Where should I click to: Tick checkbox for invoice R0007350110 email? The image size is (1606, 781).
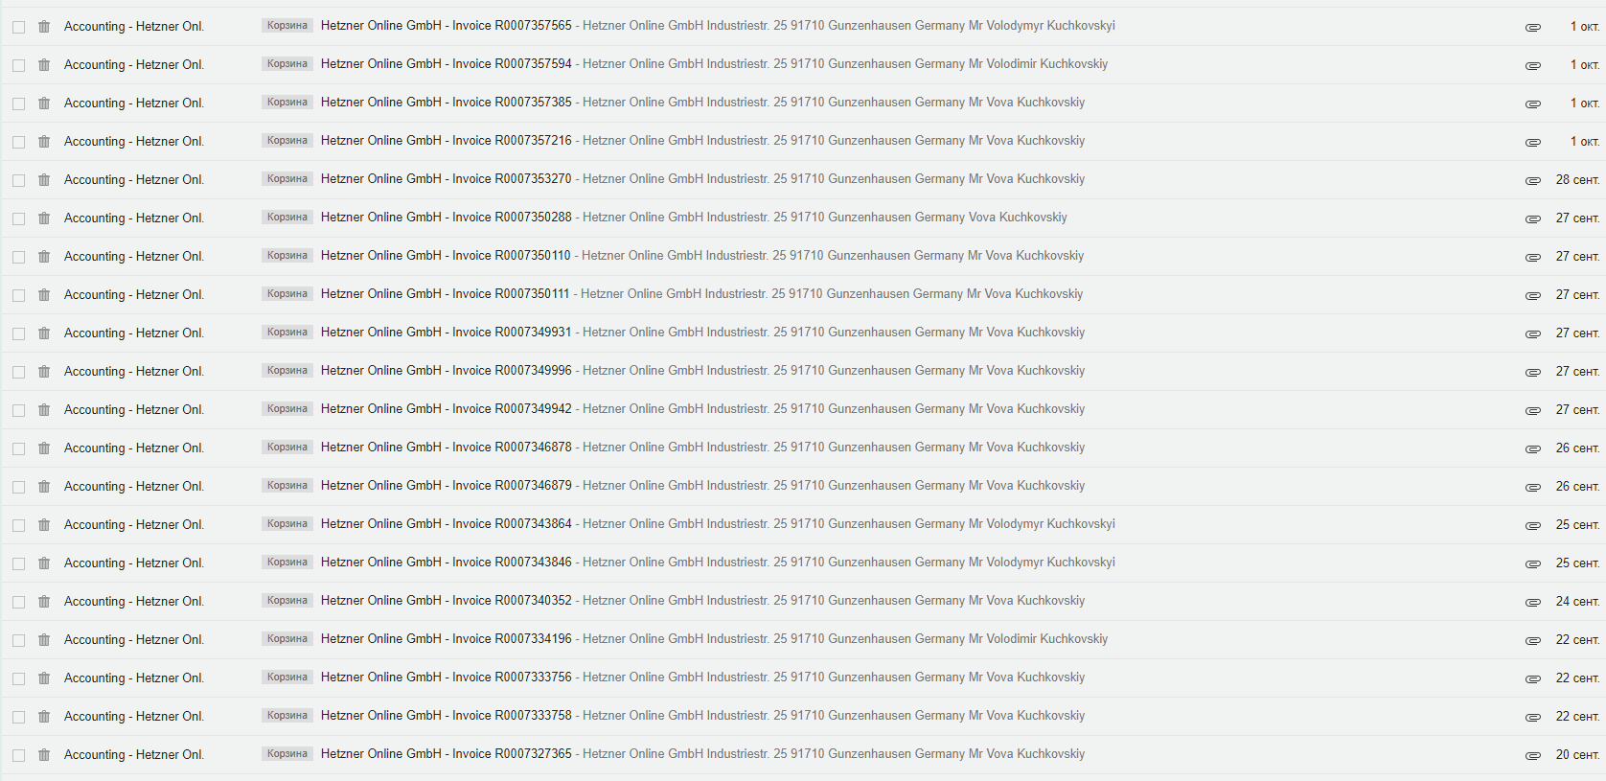(18, 257)
